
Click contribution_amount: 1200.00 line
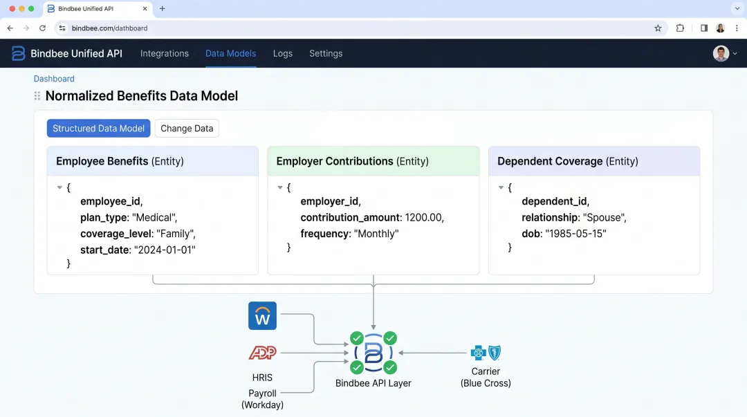(372, 218)
